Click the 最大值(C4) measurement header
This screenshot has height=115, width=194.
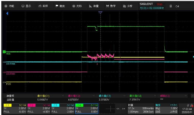pos(135,96)
